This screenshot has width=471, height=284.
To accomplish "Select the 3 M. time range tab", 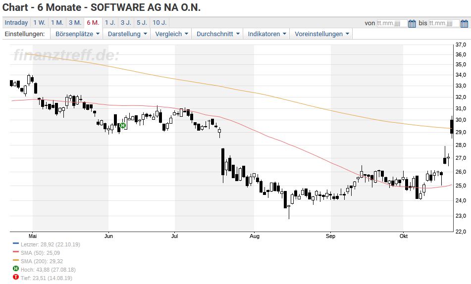I will 75,23.
